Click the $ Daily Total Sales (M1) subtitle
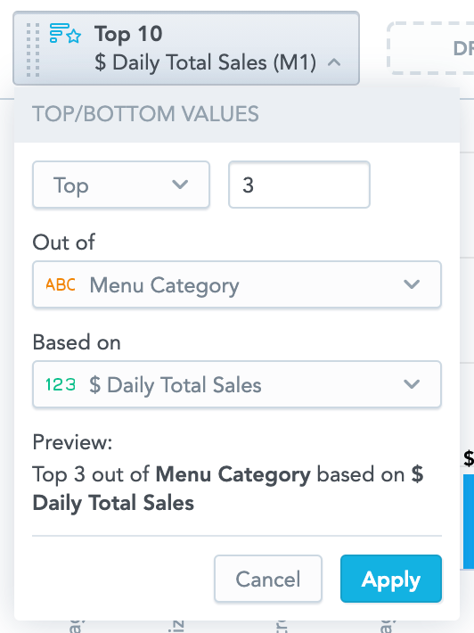474x633 pixels. tap(206, 62)
